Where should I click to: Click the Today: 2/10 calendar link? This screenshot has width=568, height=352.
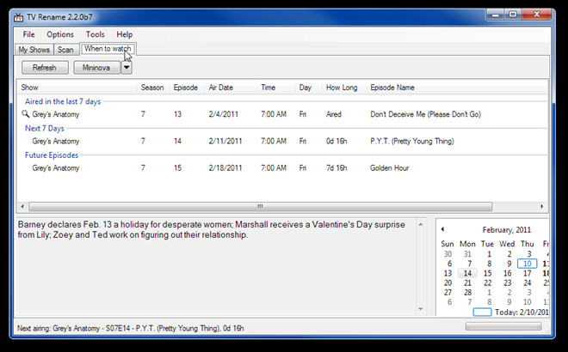coord(510,313)
